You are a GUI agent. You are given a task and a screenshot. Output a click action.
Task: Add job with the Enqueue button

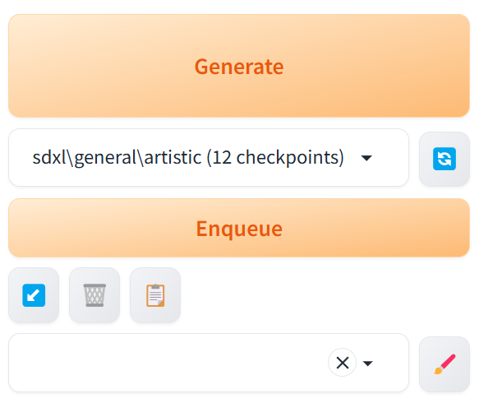239,228
